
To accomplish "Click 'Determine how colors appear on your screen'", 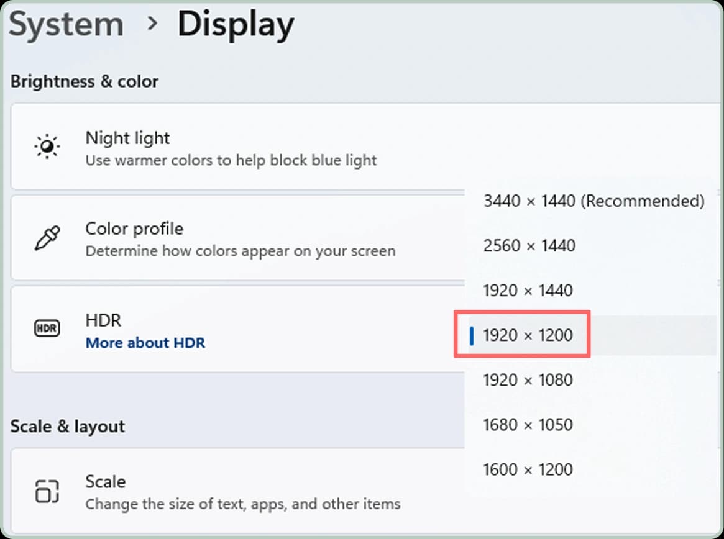I will 241,251.
